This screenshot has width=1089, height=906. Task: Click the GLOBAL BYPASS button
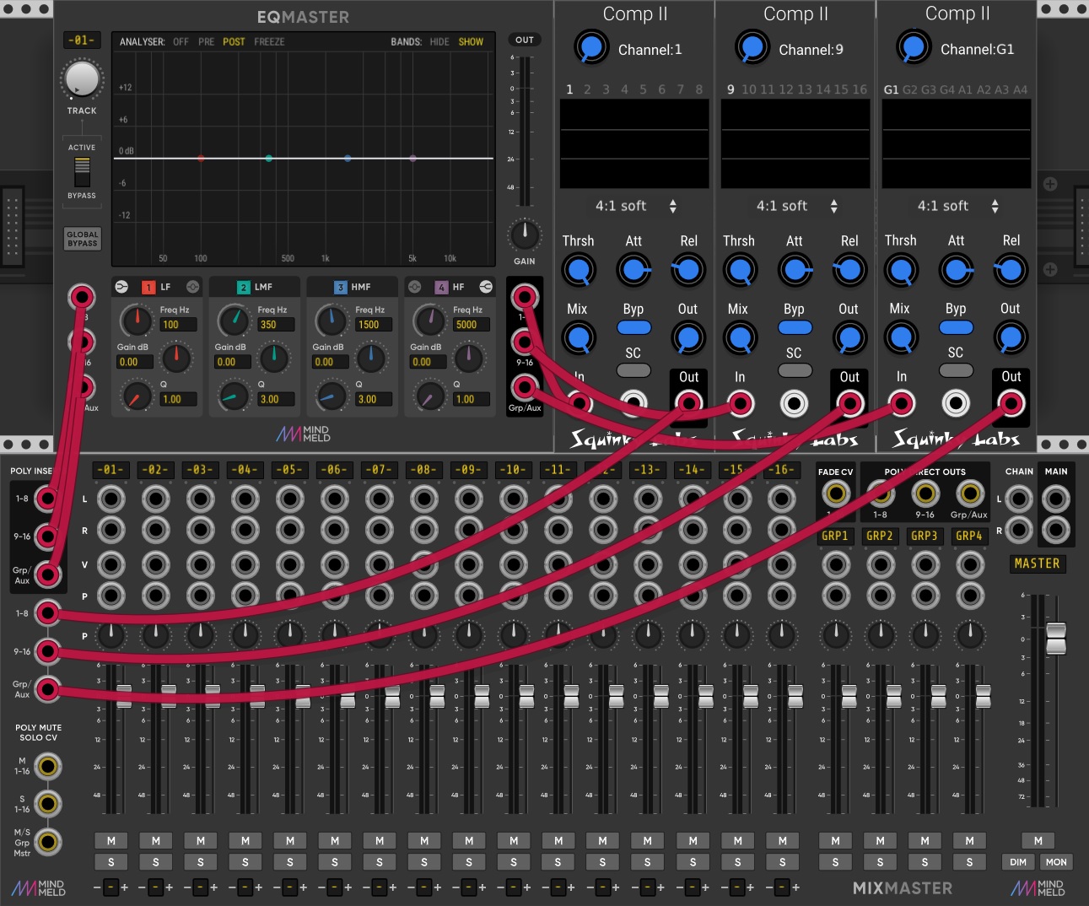click(x=82, y=239)
